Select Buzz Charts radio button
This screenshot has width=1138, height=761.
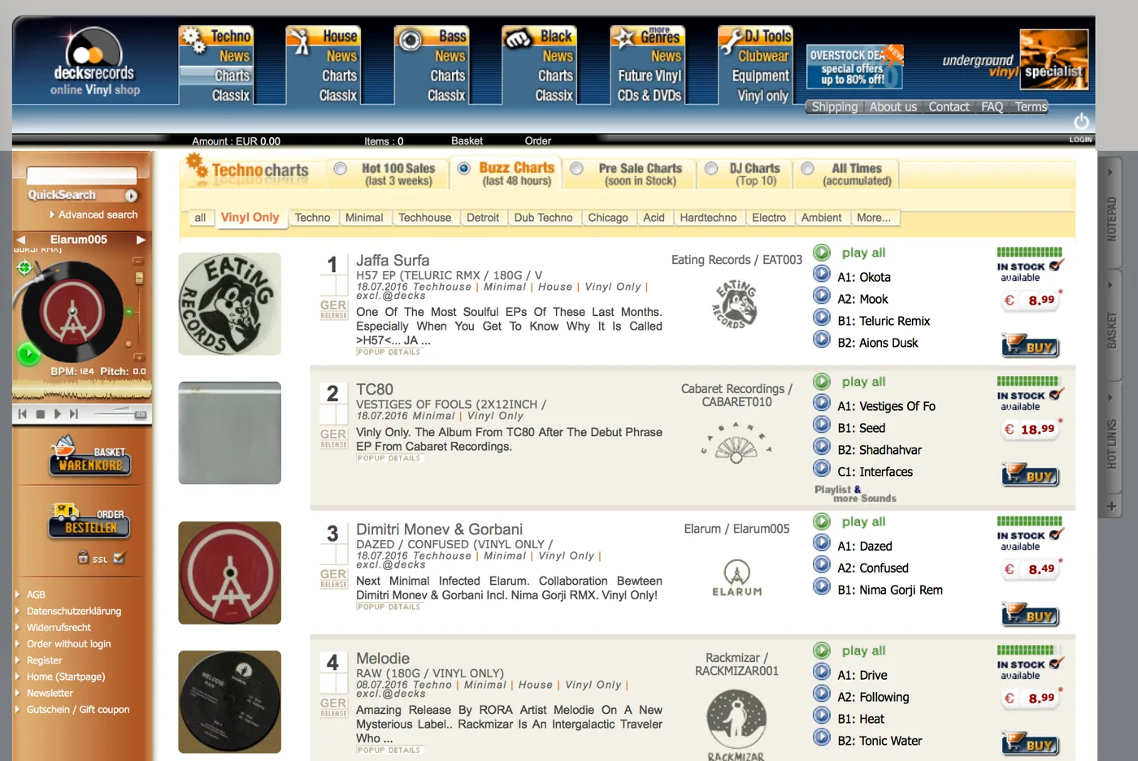464,169
